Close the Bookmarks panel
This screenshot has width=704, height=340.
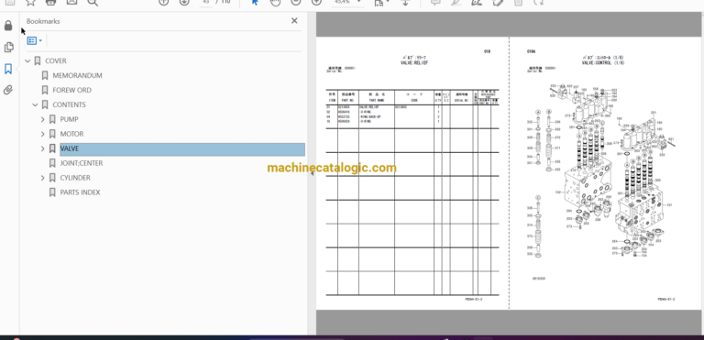[294, 21]
